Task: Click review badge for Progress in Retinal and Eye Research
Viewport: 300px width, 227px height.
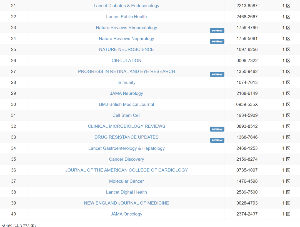Action: (217, 74)
